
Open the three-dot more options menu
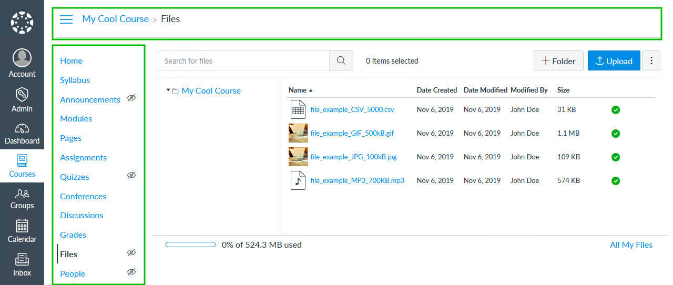point(651,60)
